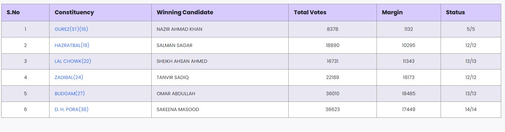Click the margin value 10295 for Hazratbal
The width and height of the screenshot is (505, 132).
point(408,45)
